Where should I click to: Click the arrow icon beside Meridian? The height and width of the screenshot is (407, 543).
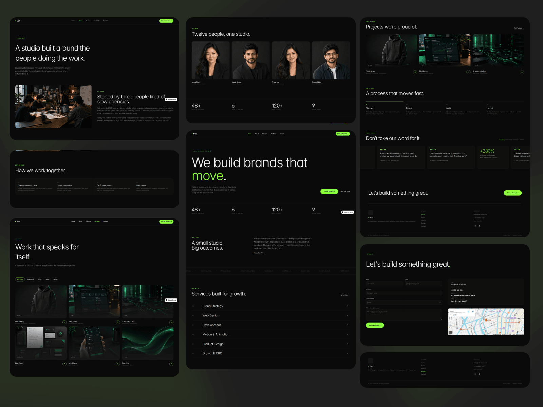pos(118,364)
